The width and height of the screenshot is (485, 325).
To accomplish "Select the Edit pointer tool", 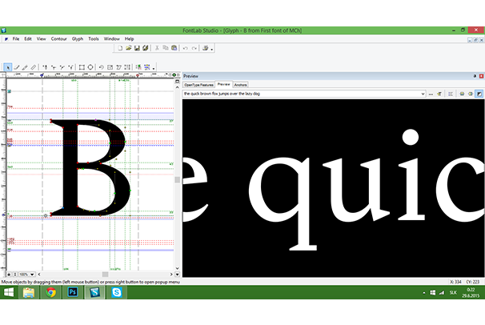I will [7, 67].
